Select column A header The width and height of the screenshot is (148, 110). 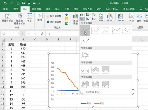pos(11,40)
